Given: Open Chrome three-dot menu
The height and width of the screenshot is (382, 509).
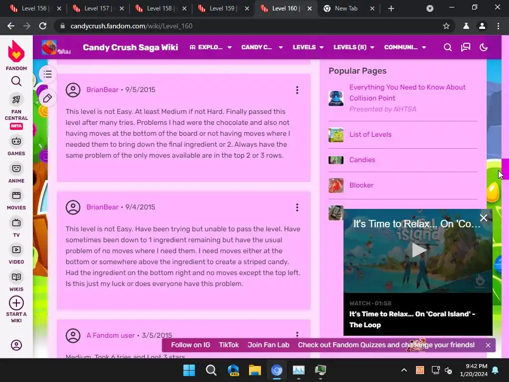Looking at the screenshot, I should 498,26.
